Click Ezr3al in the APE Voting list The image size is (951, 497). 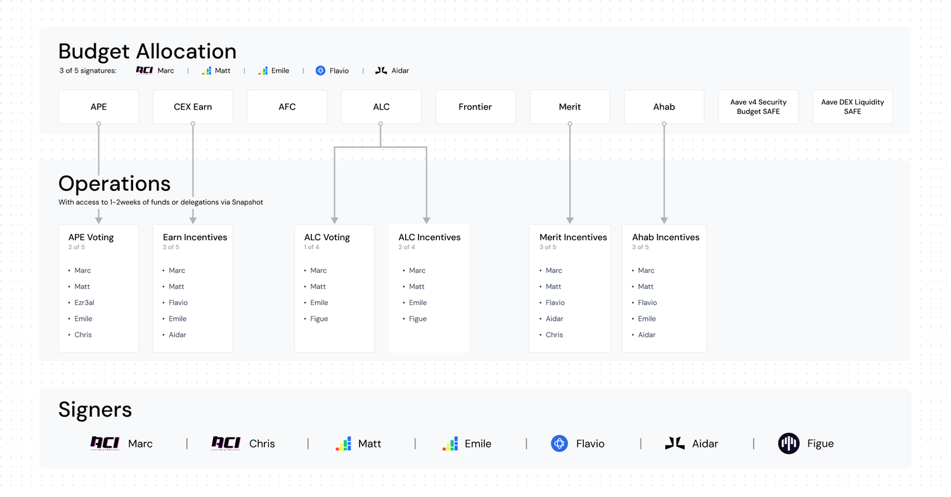[x=84, y=302]
